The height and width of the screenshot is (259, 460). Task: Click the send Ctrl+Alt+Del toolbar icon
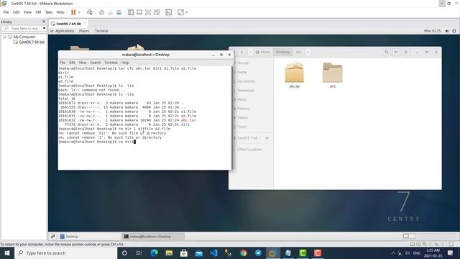[90, 12]
